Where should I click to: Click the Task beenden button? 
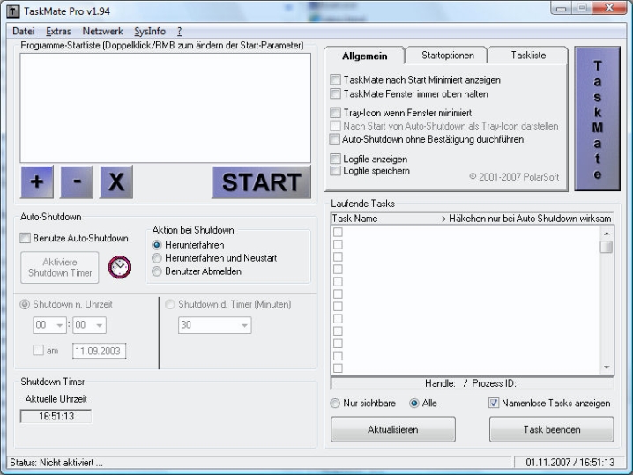551,430
